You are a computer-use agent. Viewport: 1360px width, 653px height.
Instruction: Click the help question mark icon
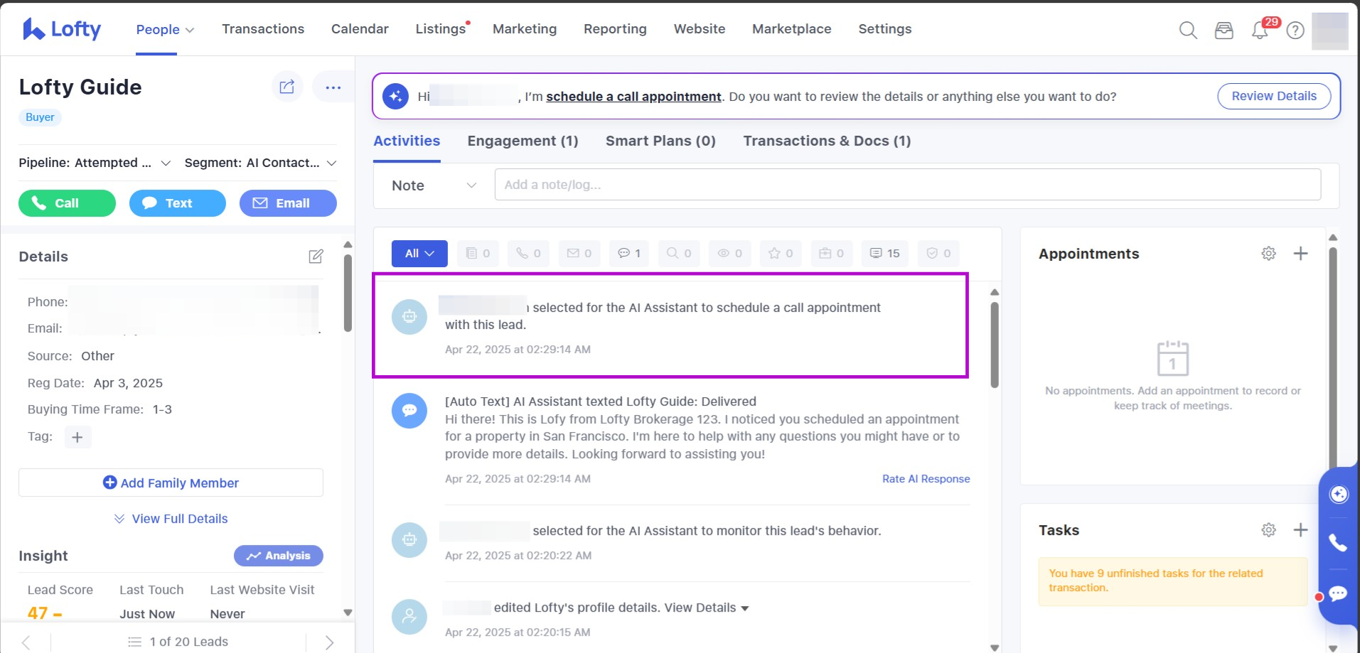(x=1295, y=31)
